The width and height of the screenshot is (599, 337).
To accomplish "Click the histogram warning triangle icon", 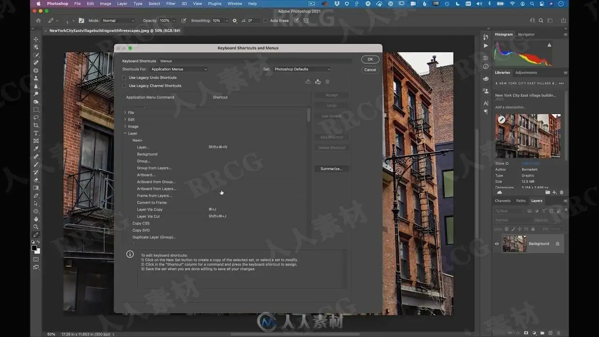I will (x=549, y=45).
